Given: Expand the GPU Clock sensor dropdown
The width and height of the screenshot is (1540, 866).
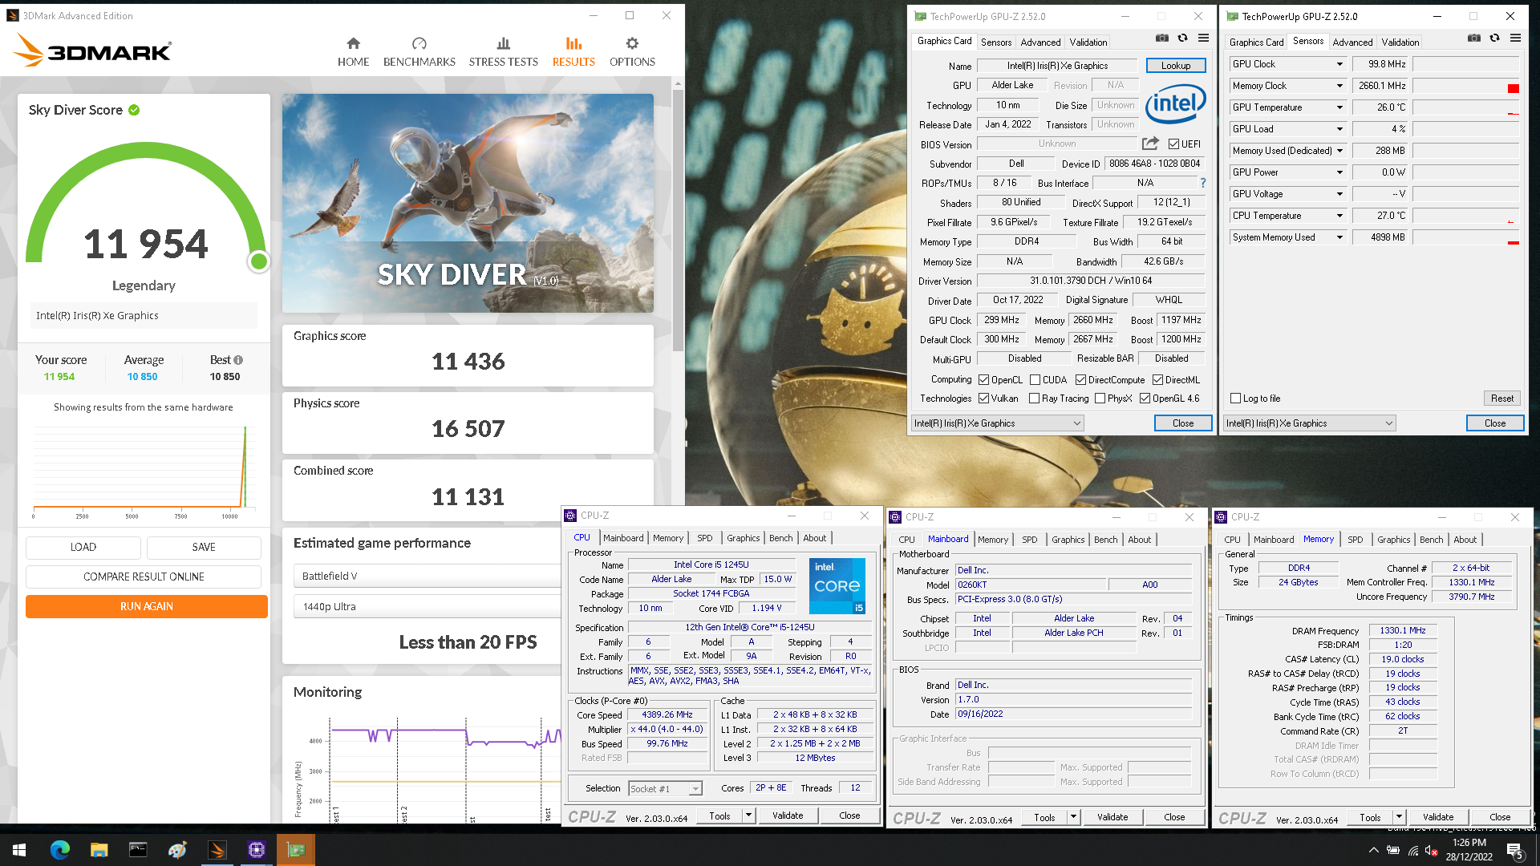Looking at the screenshot, I should pyautogui.click(x=1339, y=64).
